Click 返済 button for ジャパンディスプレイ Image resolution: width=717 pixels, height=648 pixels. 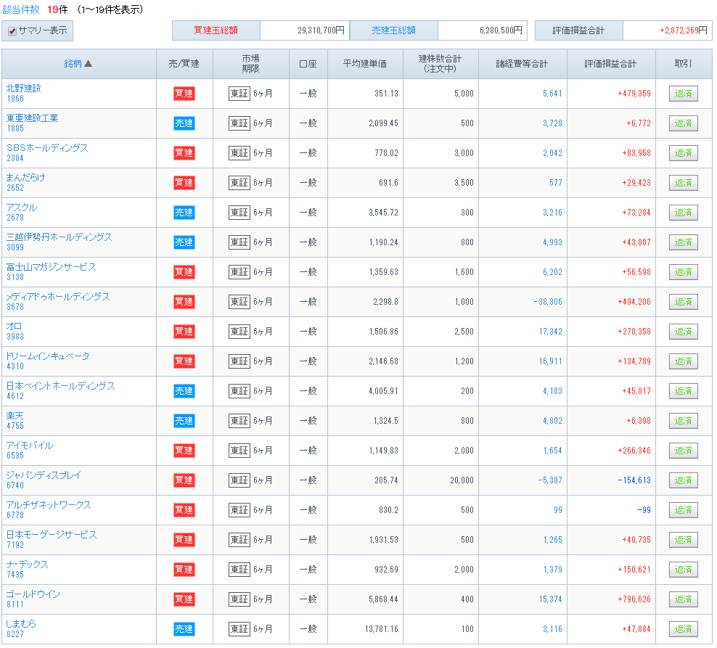(683, 480)
